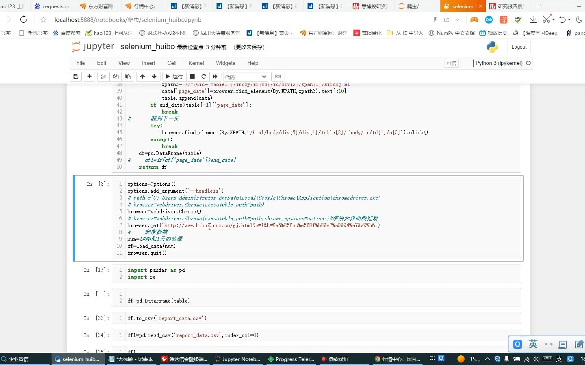This screenshot has width=585, height=365.
Task: Move the selected cell down
Action: (154, 77)
